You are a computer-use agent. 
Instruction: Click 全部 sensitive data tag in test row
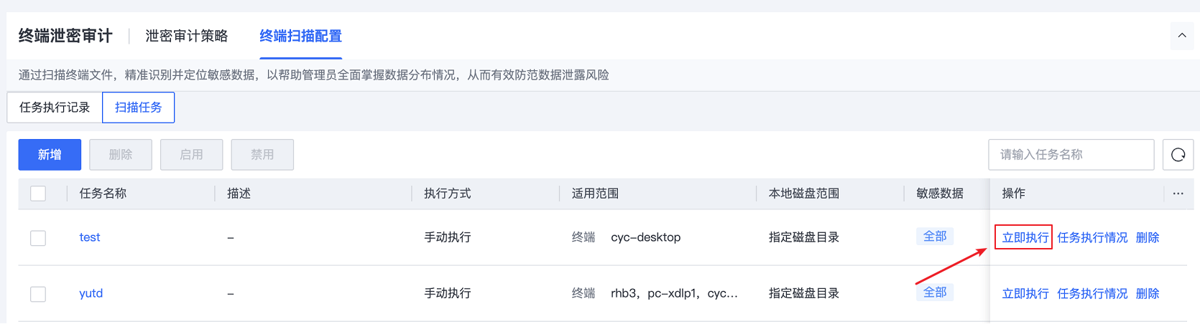coord(935,237)
